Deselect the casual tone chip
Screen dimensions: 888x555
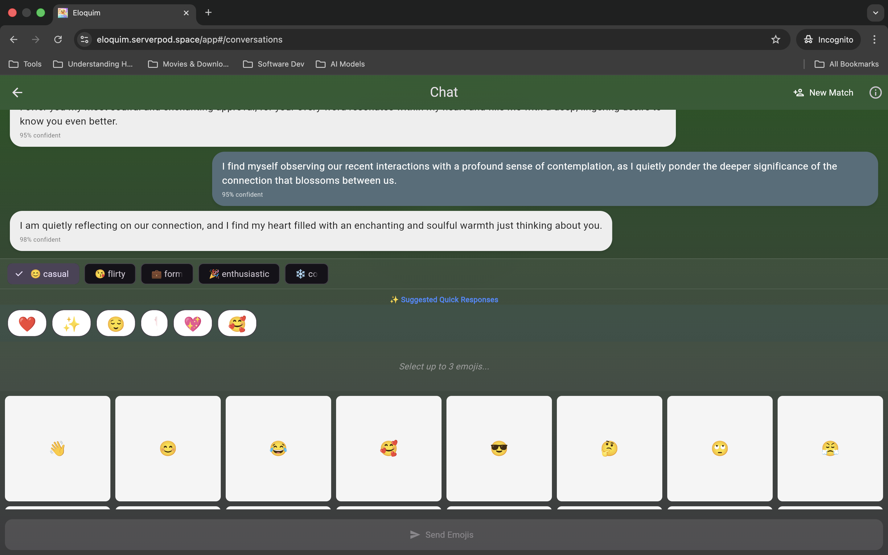coord(43,274)
